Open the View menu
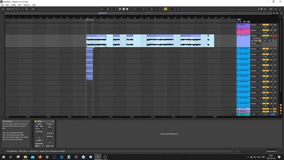This screenshot has height=160, width=284. (x=20, y=5)
